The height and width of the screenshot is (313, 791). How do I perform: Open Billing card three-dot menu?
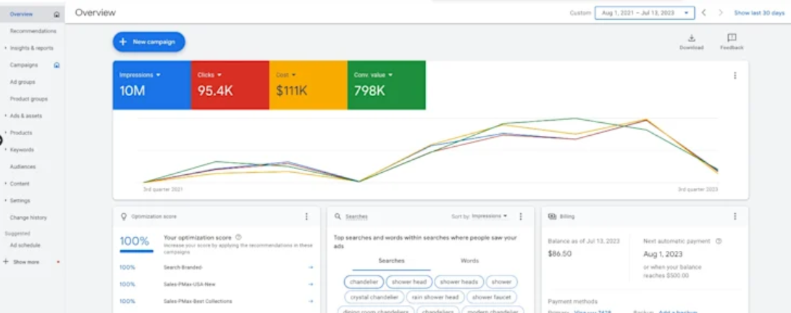(x=734, y=216)
